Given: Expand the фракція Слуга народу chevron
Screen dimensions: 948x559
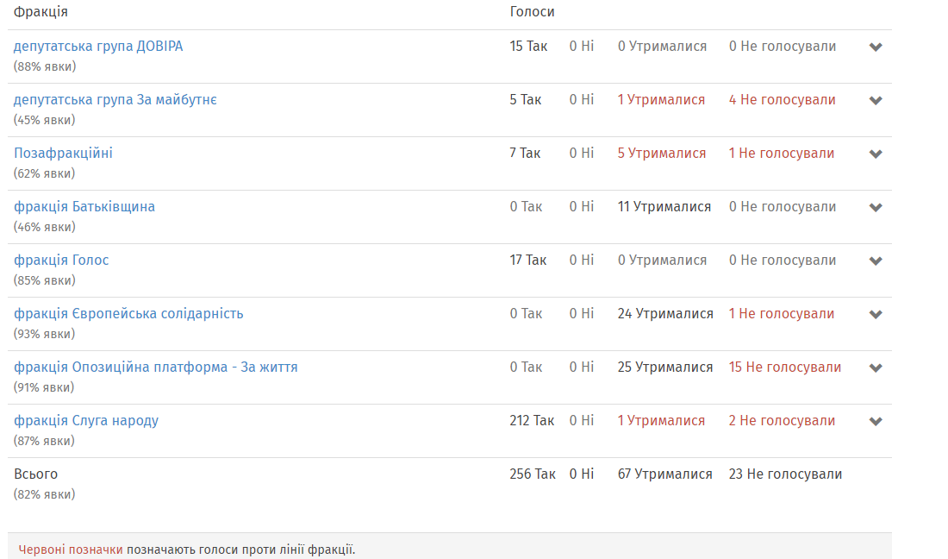Looking at the screenshot, I should [x=876, y=421].
